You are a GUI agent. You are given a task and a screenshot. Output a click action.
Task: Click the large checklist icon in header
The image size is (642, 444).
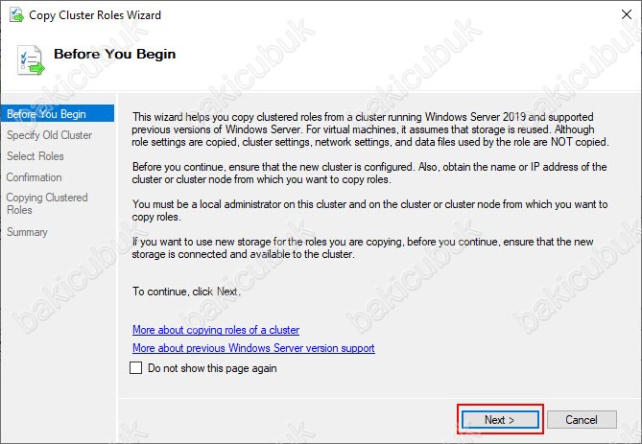coord(31,60)
